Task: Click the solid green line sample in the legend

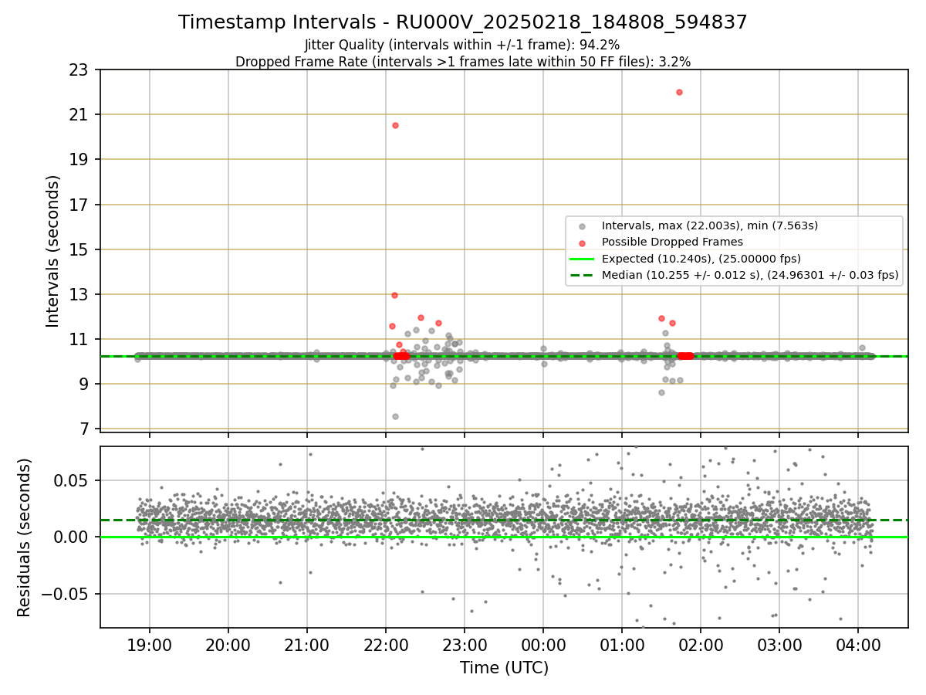Action: click(583, 259)
